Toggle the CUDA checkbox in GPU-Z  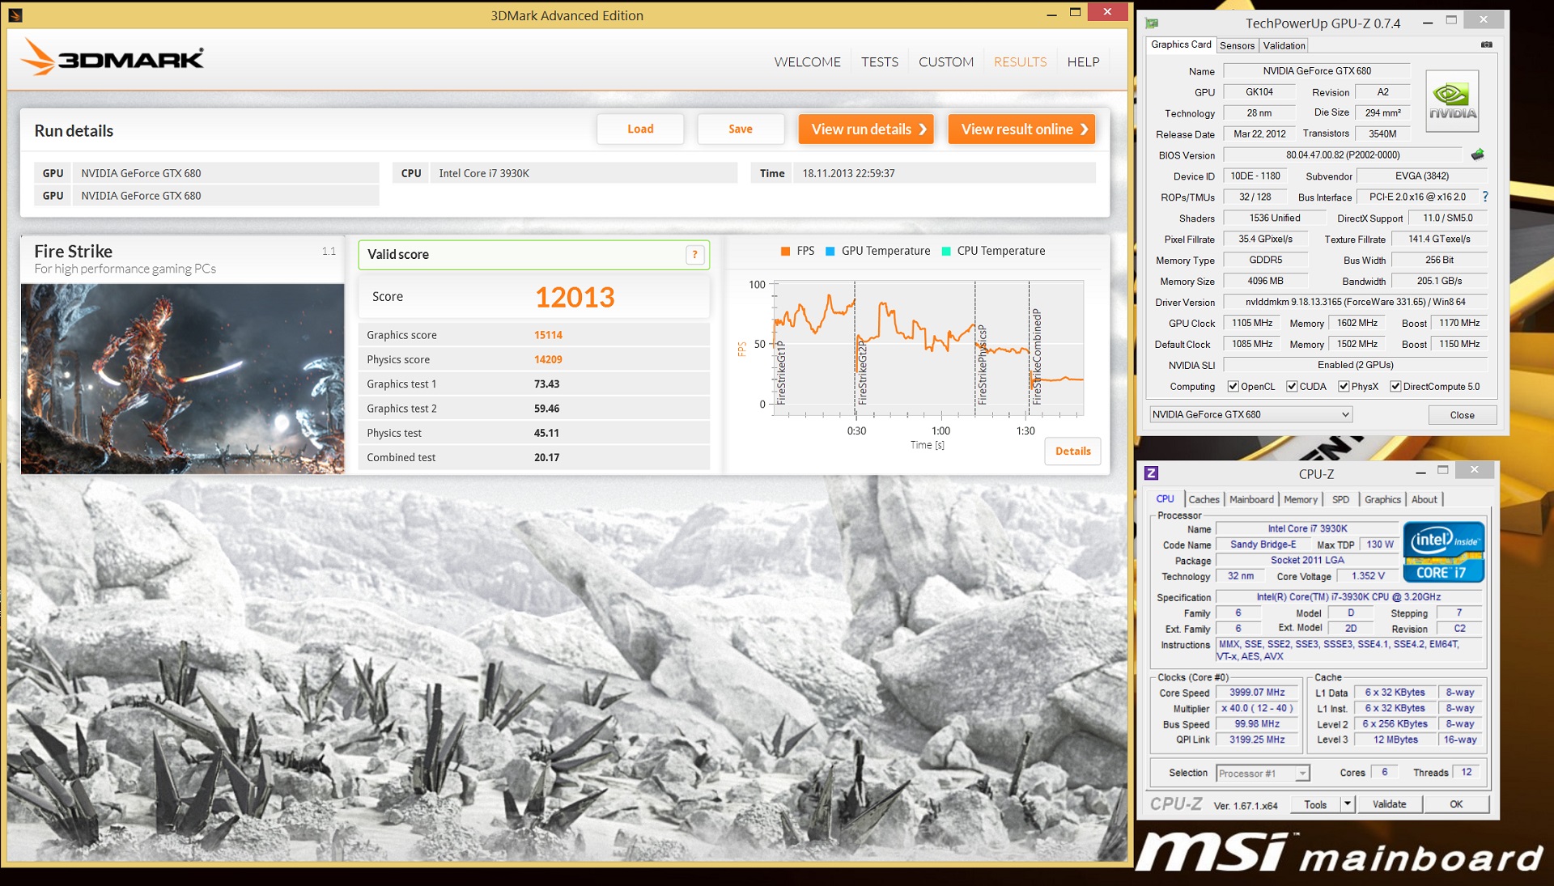point(1292,387)
